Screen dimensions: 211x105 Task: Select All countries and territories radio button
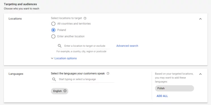click(53, 24)
